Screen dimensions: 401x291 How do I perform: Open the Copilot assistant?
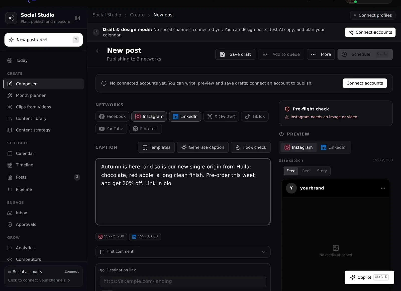[x=369, y=277]
